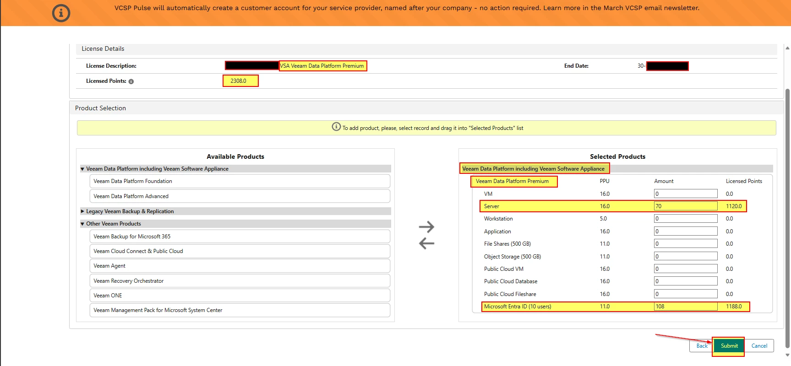Expand Legacy Veeam Backup & Replication group
This screenshot has height=366, width=791.
[x=82, y=211]
